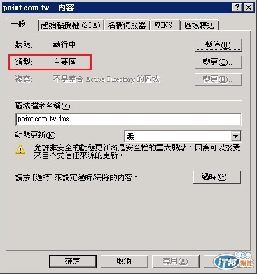Click the greyed 變更(H) button for 複寫
The width and height of the screenshot is (257, 274).
point(218,79)
